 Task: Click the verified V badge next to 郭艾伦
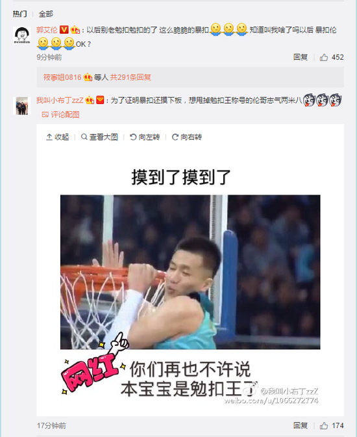(x=64, y=29)
